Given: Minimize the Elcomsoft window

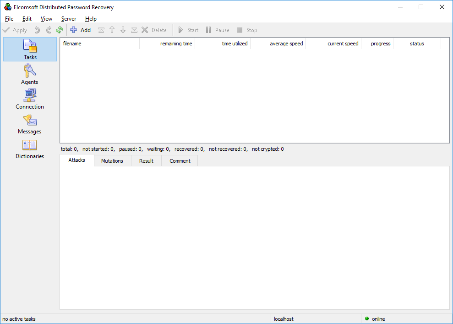Looking at the screenshot, I should coord(400,7).
